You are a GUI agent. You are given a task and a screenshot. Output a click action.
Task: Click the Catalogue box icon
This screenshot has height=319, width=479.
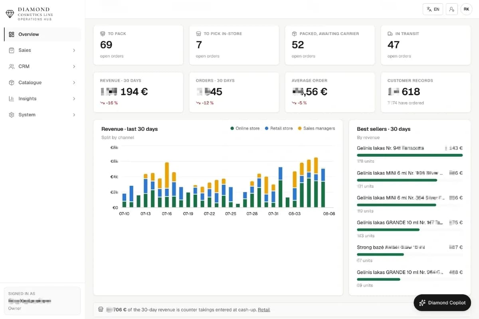tap(11, 83)
